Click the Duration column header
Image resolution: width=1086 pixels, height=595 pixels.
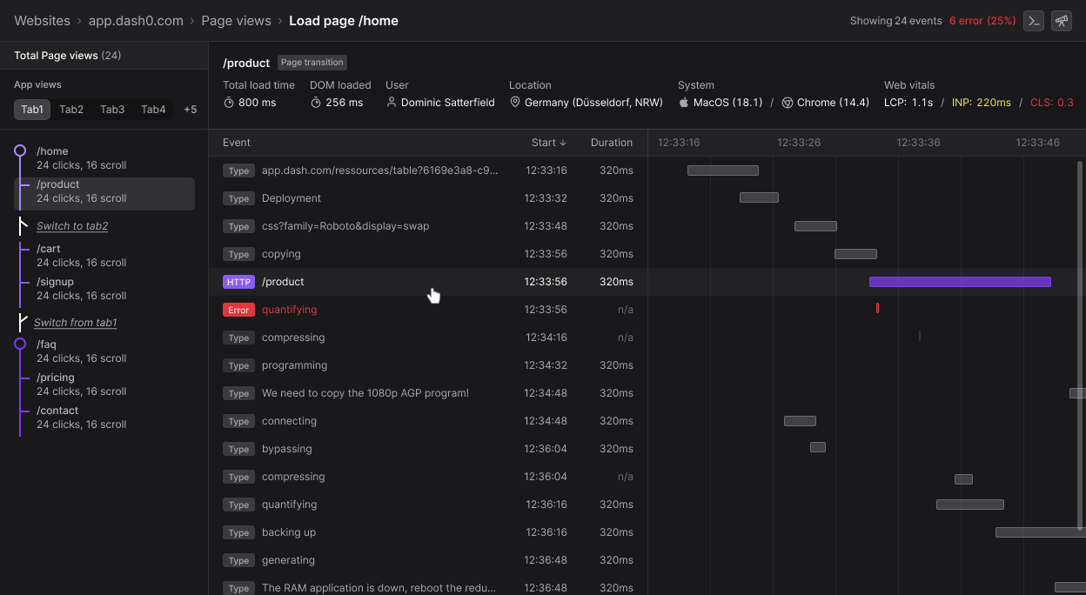click(612, 143)
